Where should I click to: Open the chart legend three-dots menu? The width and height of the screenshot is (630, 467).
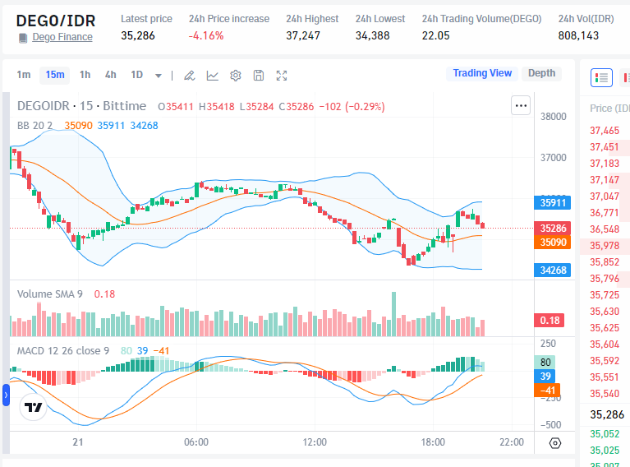click(x=521, y=105)
